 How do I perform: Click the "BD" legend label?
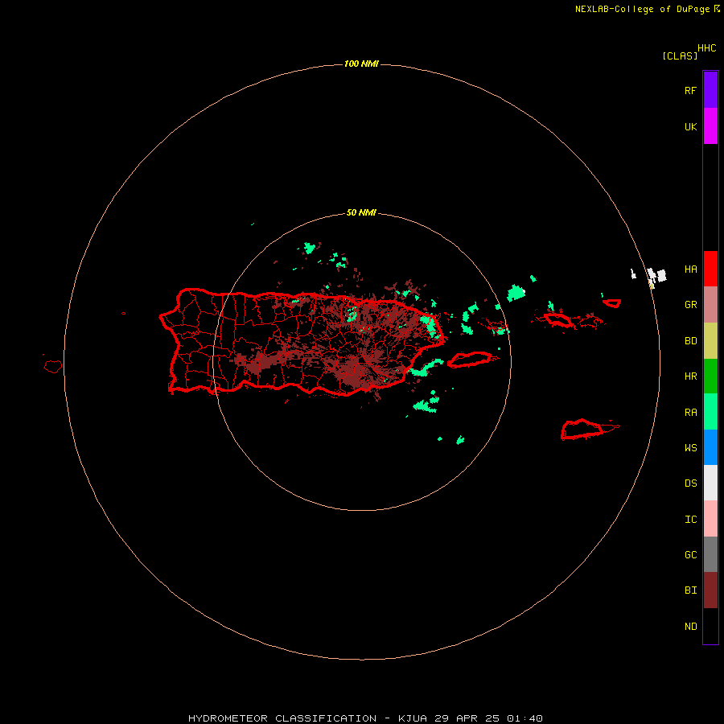(690, 341)
